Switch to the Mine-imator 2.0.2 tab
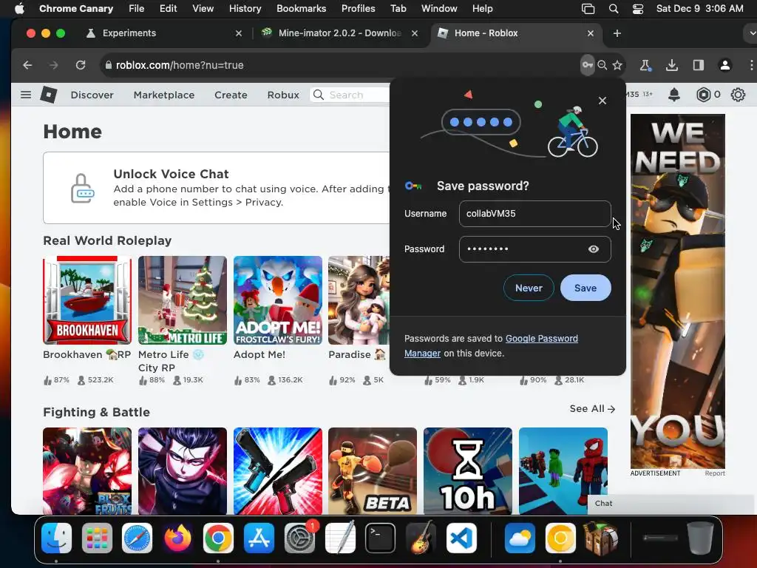 [339, 33]
